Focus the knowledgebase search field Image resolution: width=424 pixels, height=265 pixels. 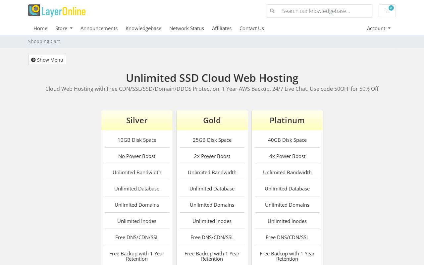coord(326,11)
